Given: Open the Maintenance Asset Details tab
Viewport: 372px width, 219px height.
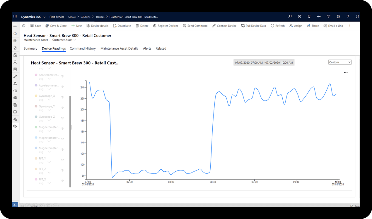Looking at the screenshot, I should [x=119, y=48].
